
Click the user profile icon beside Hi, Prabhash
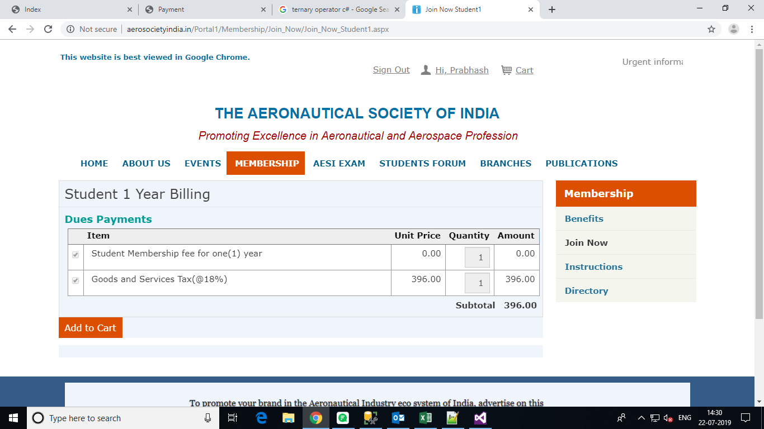coord(426,70)
